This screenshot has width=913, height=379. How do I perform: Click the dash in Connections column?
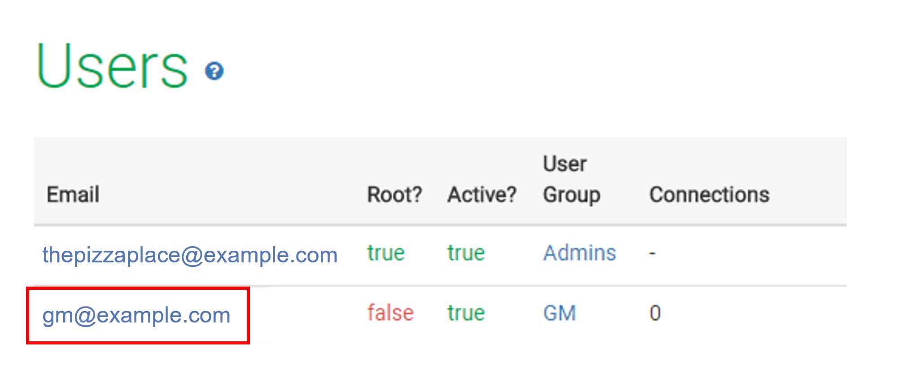point(652,254)
